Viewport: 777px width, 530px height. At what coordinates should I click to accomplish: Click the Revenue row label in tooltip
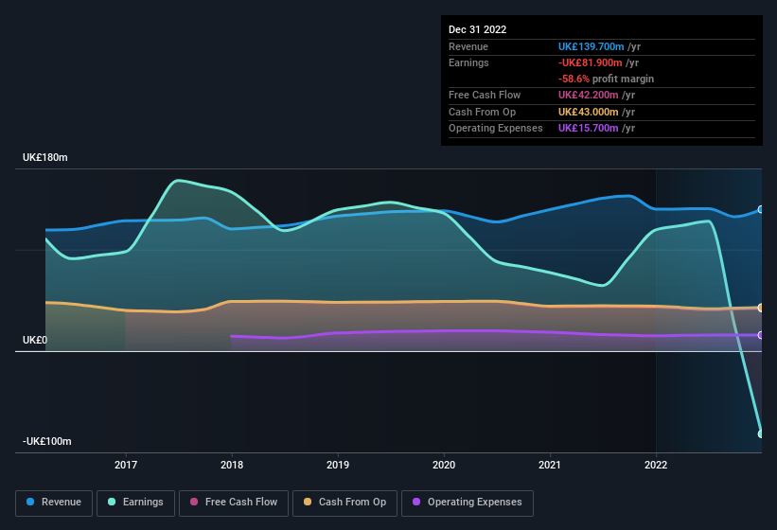pyautogui.click(x=468, y=46)
